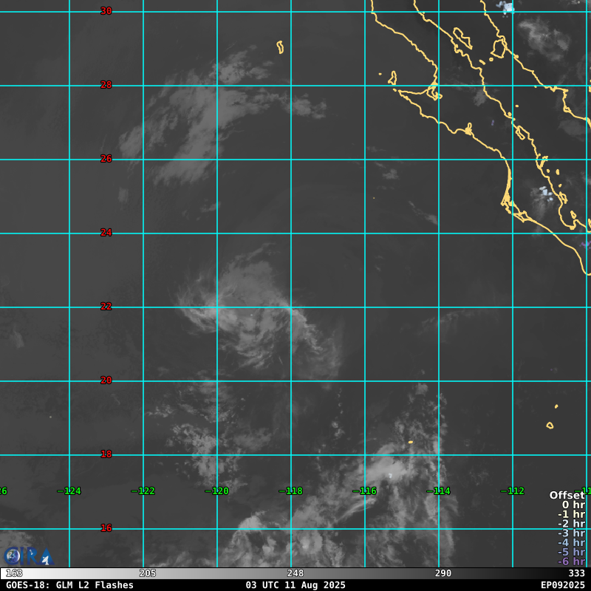The height and width of the screenshot is (591, 591).
Task: Click the Offset legend title
Action: pyautogui.click(x=567, y=495)
